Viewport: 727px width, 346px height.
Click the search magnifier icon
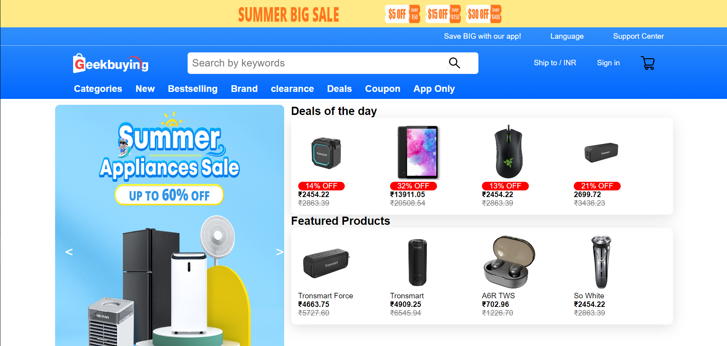point(454,63)
